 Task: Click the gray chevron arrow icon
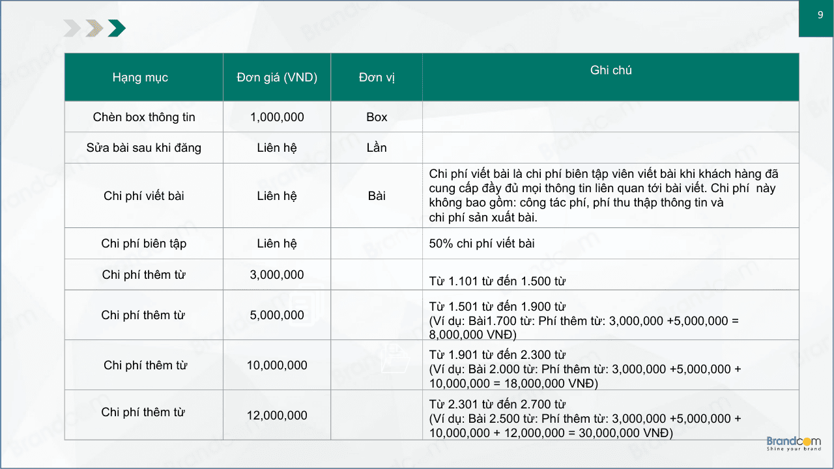(72, 29)
